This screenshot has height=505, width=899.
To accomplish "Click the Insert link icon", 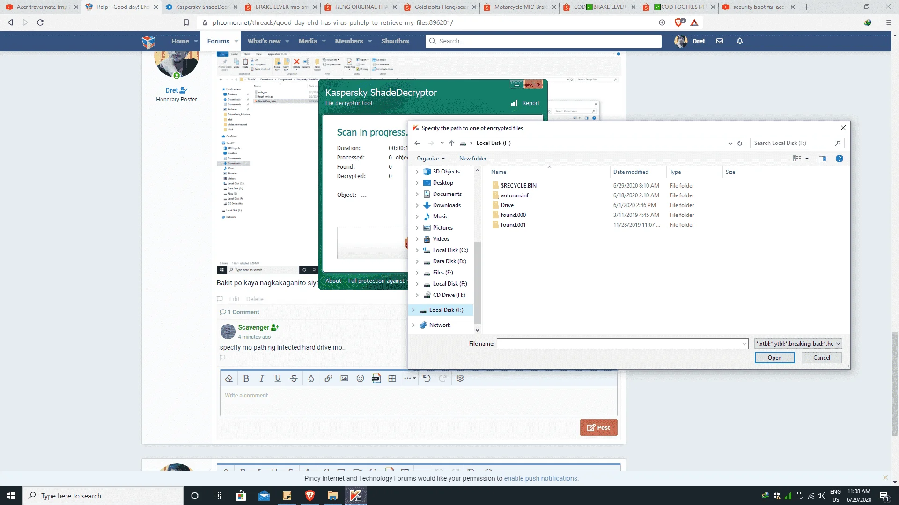I will [x=328, y=378].
